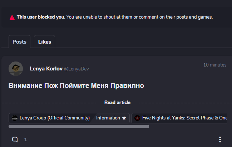Click the comment speech bubble icon
Image resolution: width=232 pixels, height=147 pixels.
coord(15,139)
